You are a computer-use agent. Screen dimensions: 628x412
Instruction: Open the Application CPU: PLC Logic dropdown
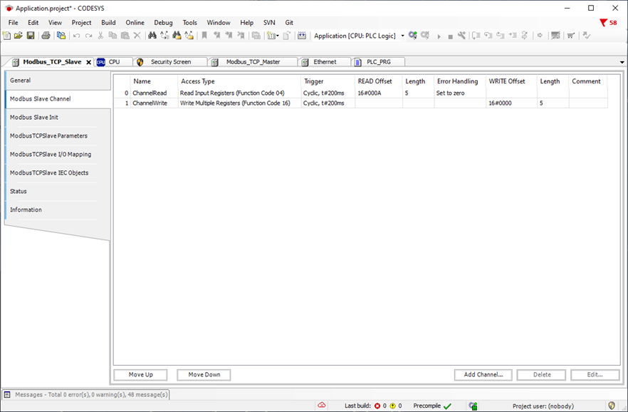tap(402, 36)
